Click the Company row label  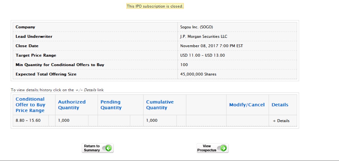click(25, 27)
